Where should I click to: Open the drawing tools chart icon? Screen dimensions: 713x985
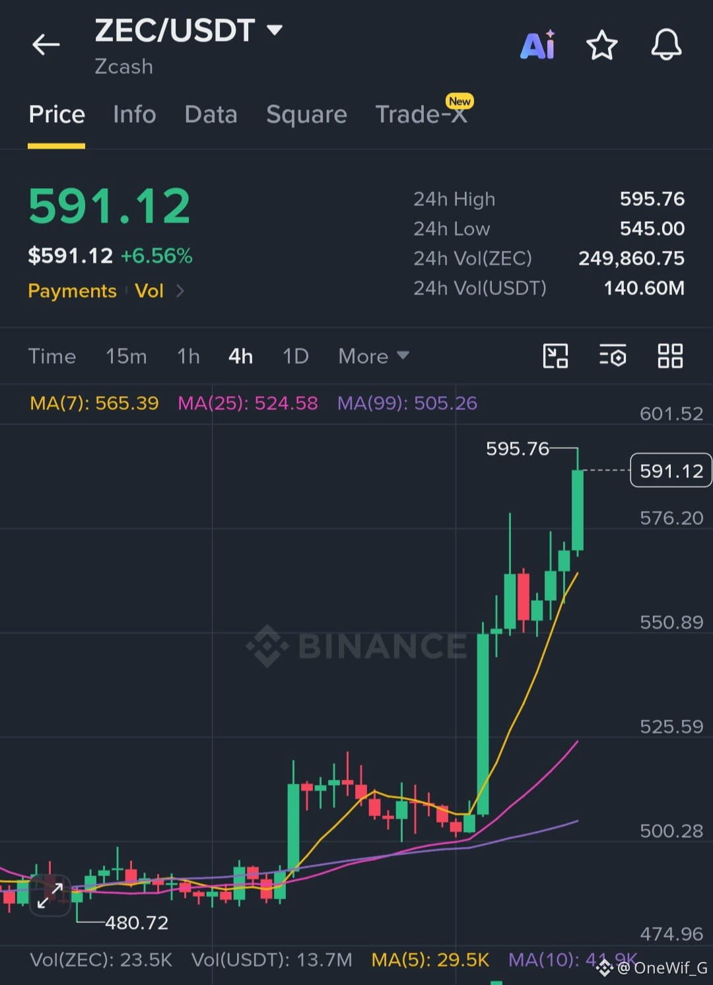pos(555,356)
